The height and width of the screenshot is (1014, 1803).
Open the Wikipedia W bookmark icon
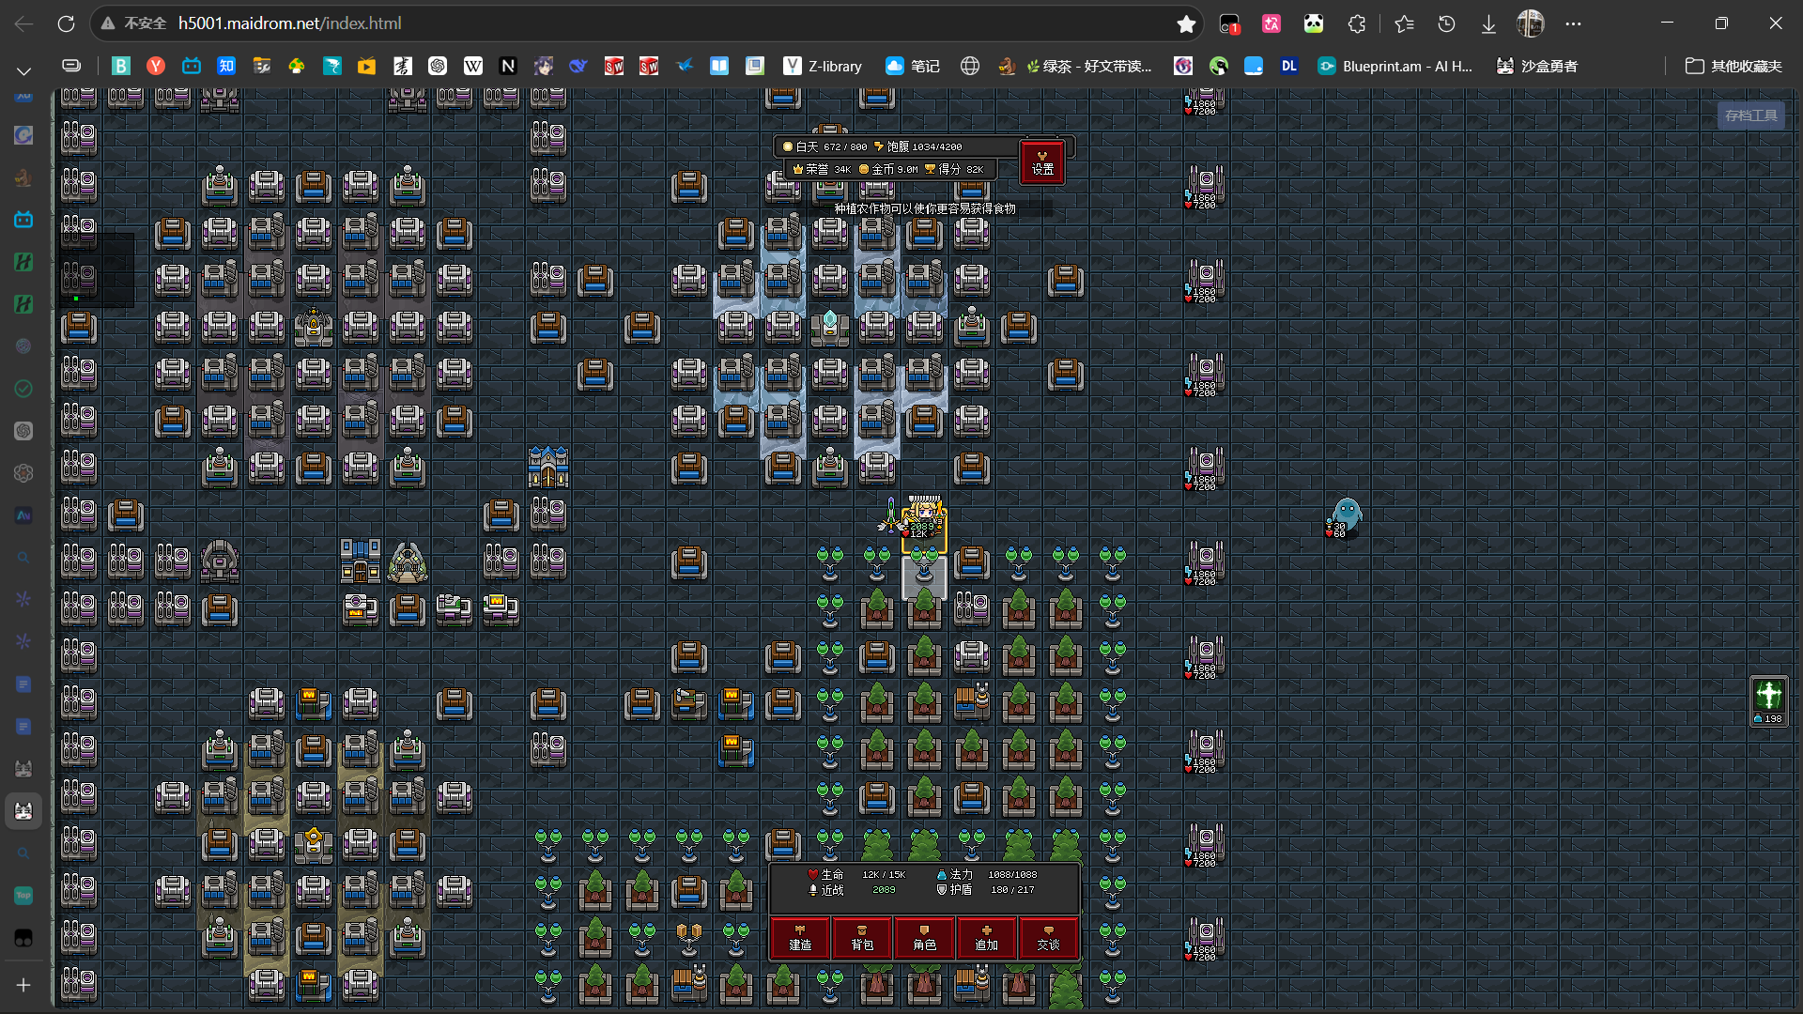pos(473,66)
